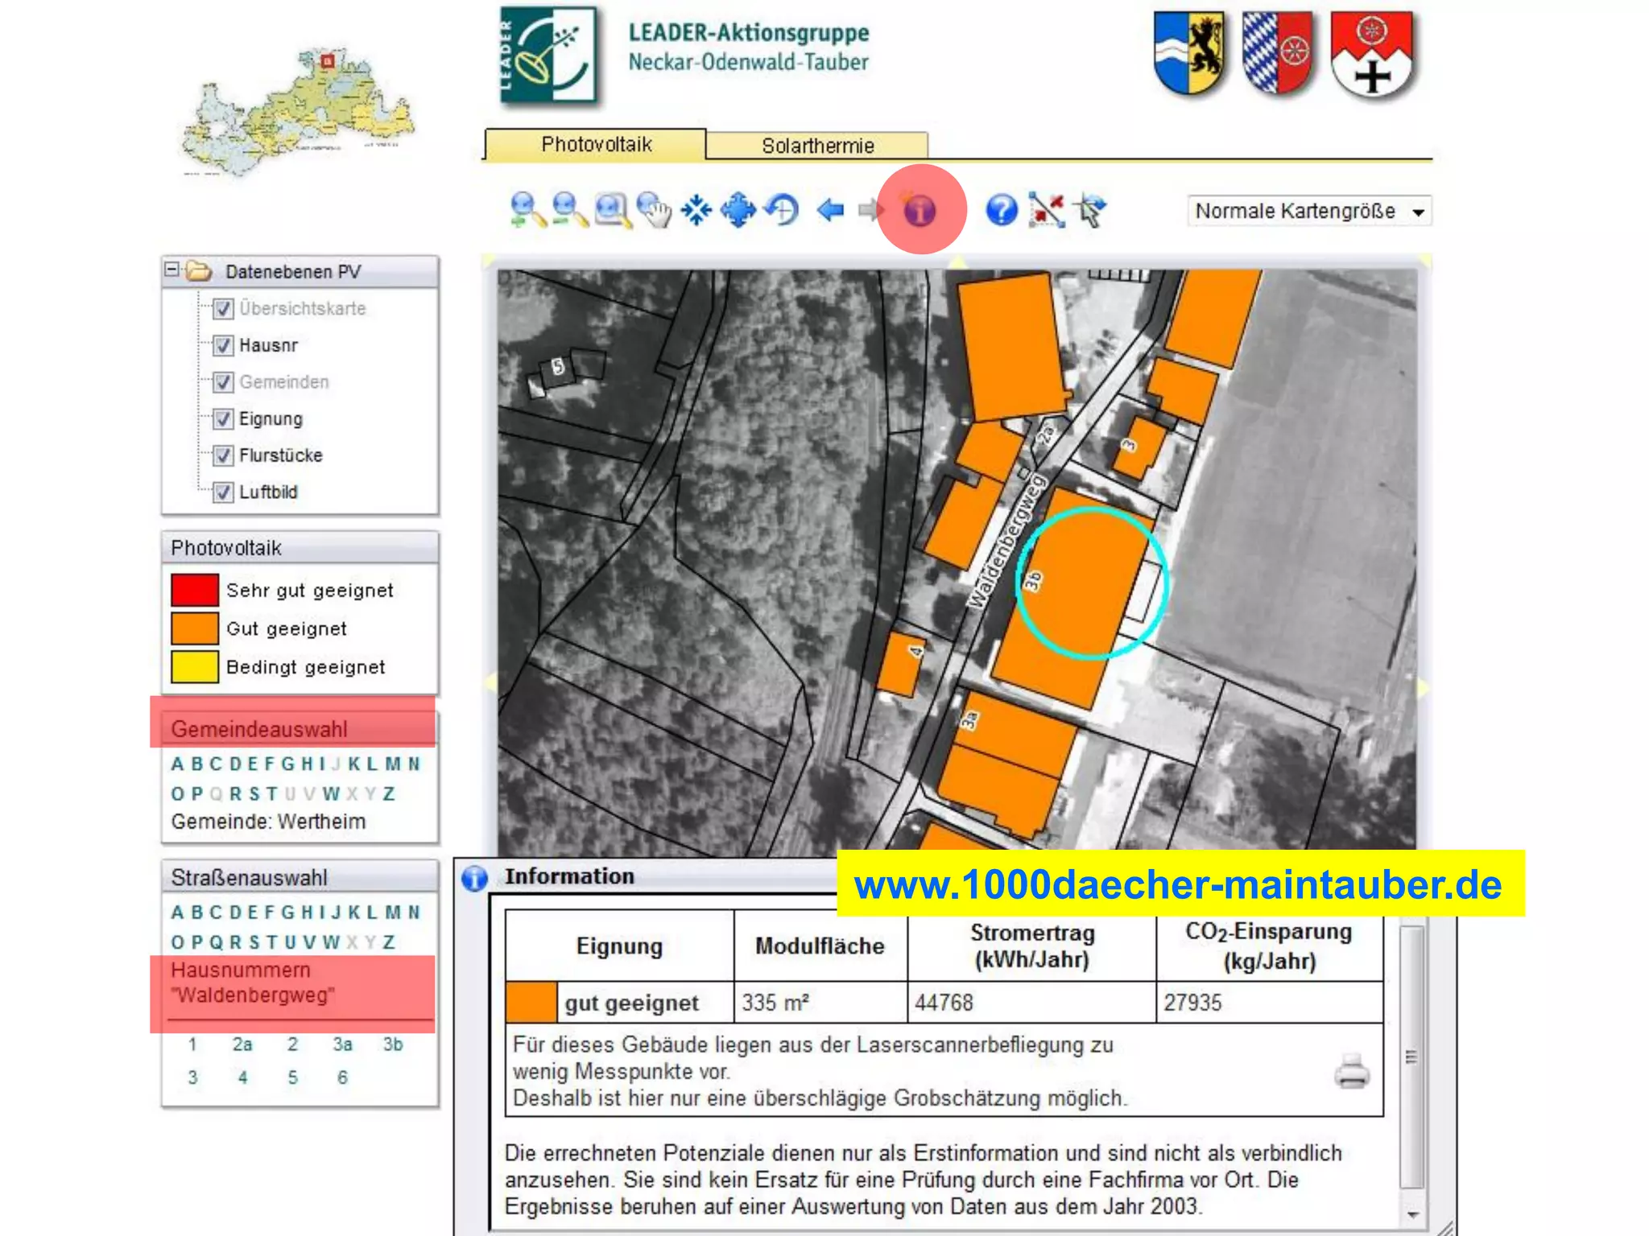
Task: Pick letter W in Gemeindeauswahl
Action: pos(330,793)
